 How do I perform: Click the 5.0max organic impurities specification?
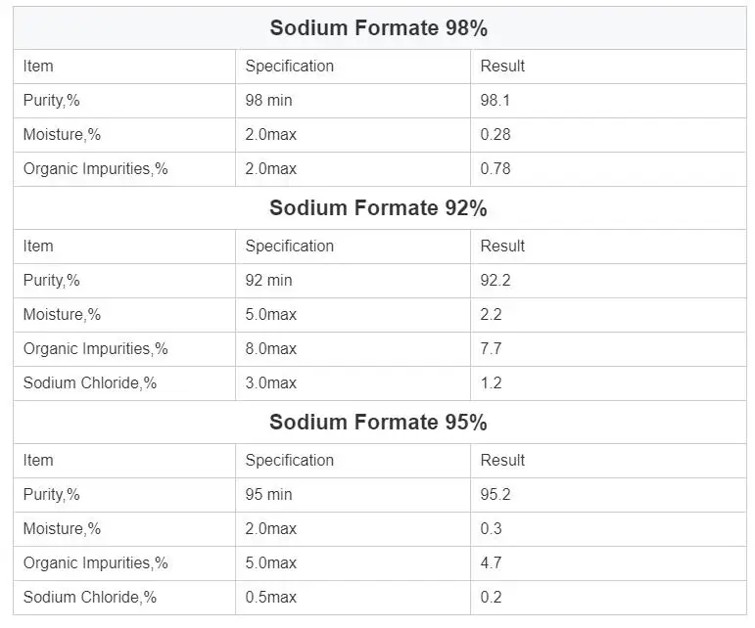coord(270,563)
